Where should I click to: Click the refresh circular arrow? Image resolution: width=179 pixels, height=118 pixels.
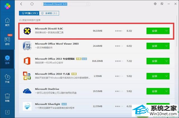click(x=32, y=4)
